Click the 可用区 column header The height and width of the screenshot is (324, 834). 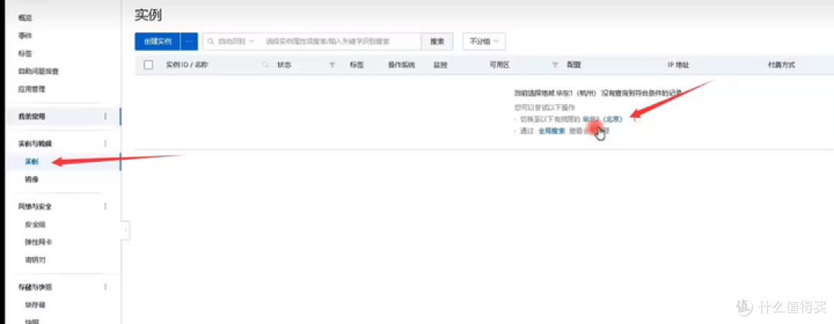point(500,65)
